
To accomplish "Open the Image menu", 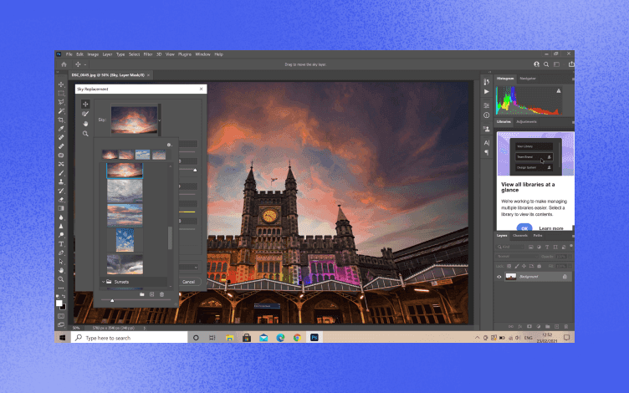I will 93,54.
